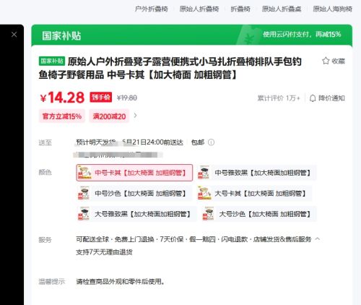Click the 大号雅致黑 option thumbnail icon
Screen dimensions: 361x305
84,214
